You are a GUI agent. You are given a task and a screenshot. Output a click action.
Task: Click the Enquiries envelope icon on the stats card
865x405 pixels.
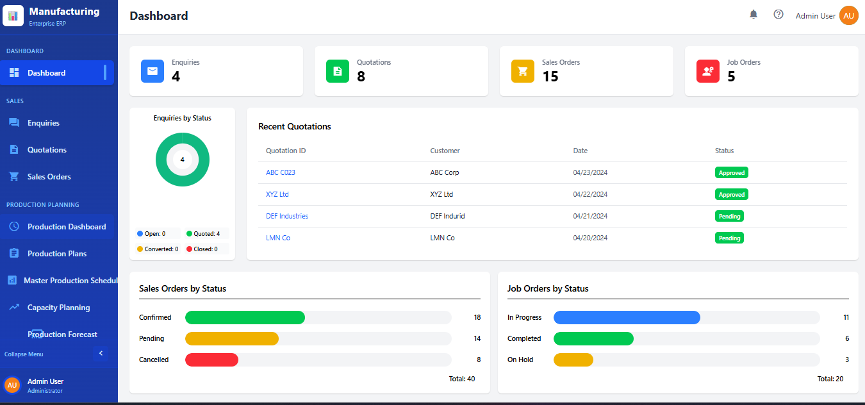[x=152, y=71]
